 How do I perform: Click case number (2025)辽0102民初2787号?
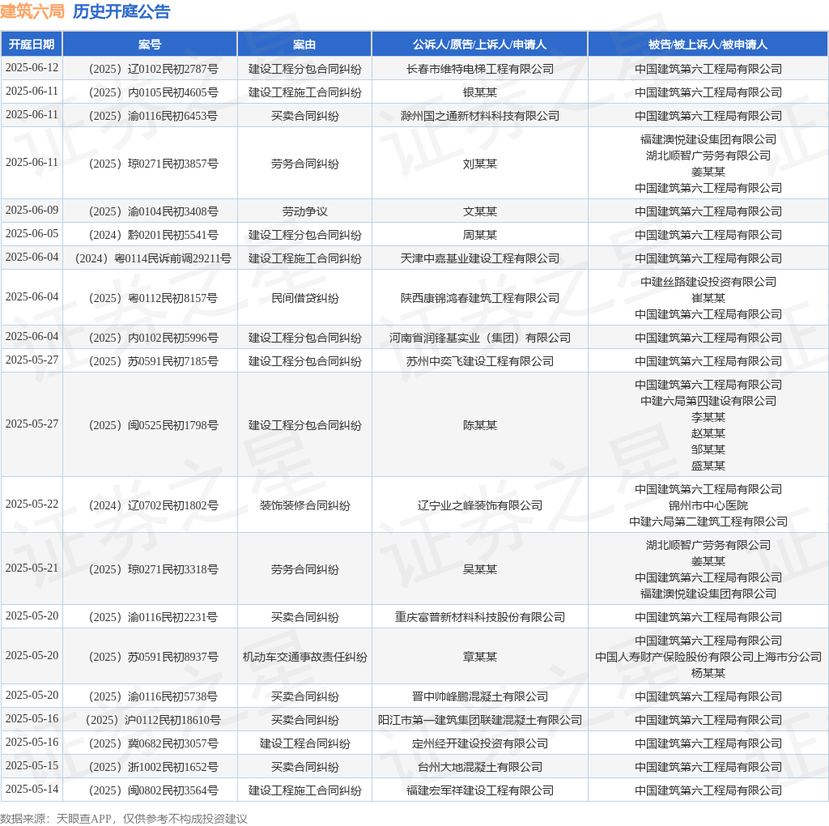click(150, 70)
